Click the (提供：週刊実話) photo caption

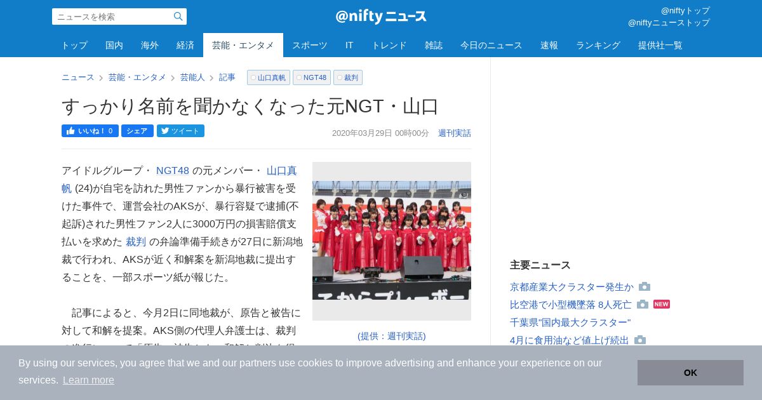(x=392, y=336)
